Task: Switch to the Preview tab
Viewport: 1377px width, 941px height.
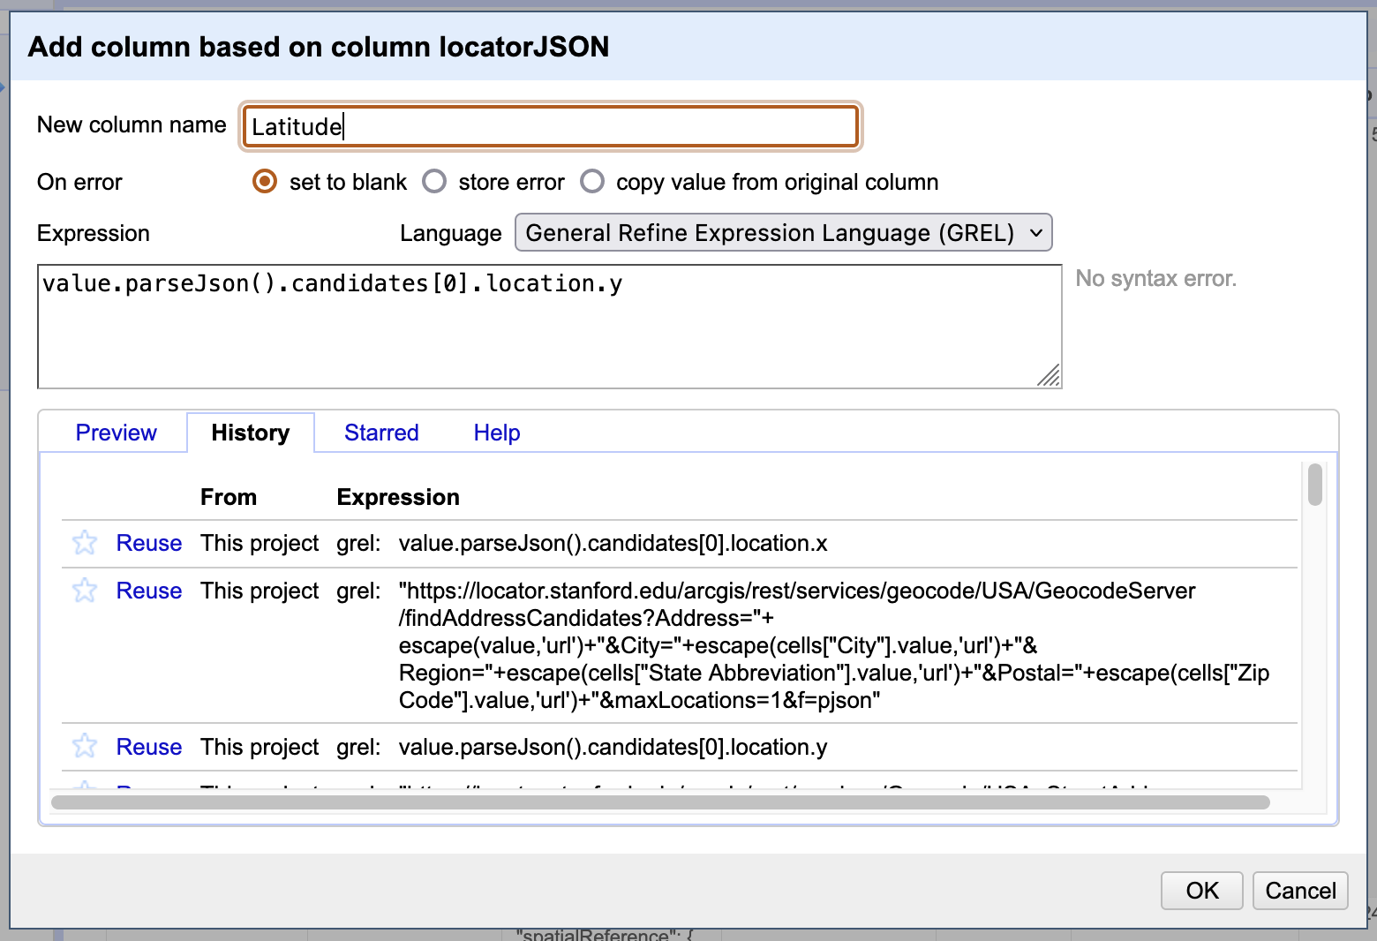Action: pyautogui.click(x=116, y=433)
